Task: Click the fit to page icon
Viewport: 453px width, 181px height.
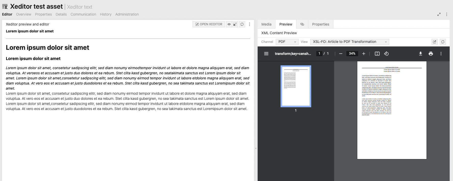Action: coord(377,54)
